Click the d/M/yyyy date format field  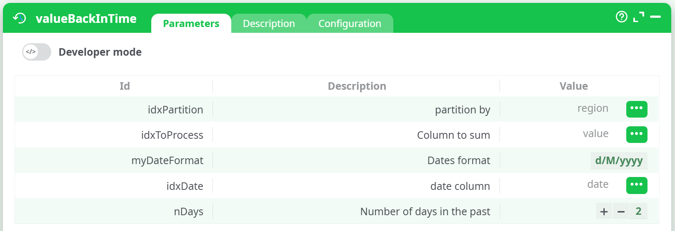coord(619,160)
